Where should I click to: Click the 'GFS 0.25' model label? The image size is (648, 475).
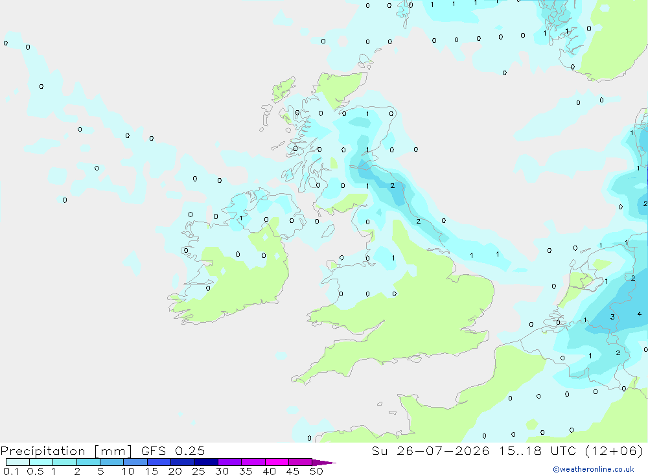[x=173, y=450]
